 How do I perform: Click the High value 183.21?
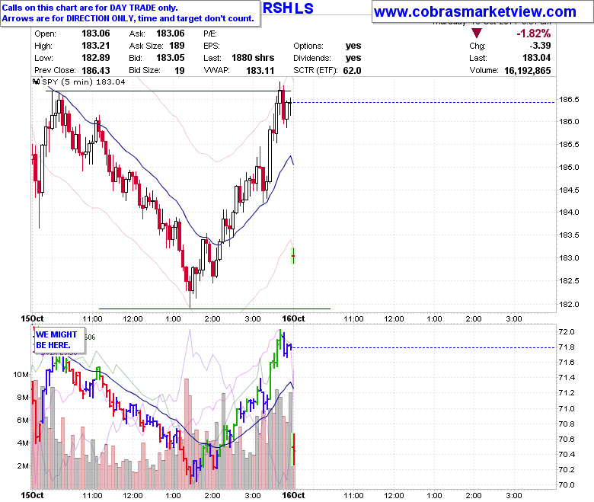point(95,46)
